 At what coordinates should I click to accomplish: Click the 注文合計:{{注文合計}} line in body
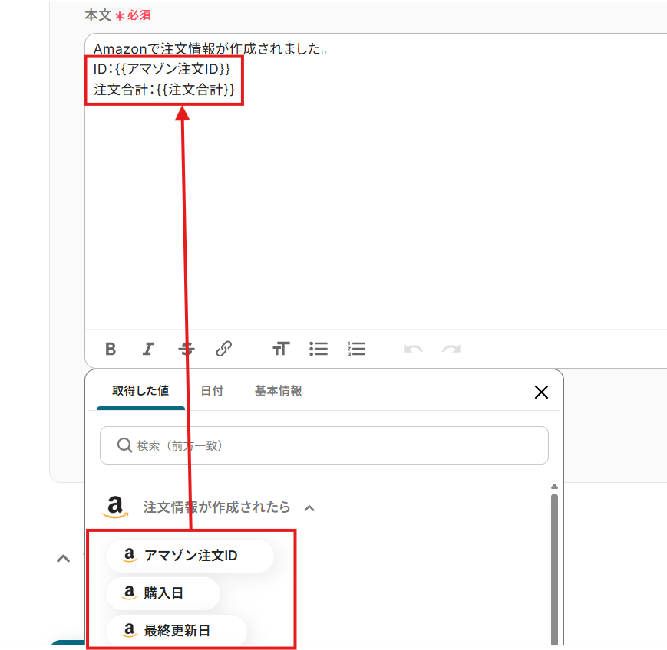[163, 90]
